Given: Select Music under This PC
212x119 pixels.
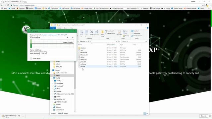Looking at the screenshot, I should (58, 89).
